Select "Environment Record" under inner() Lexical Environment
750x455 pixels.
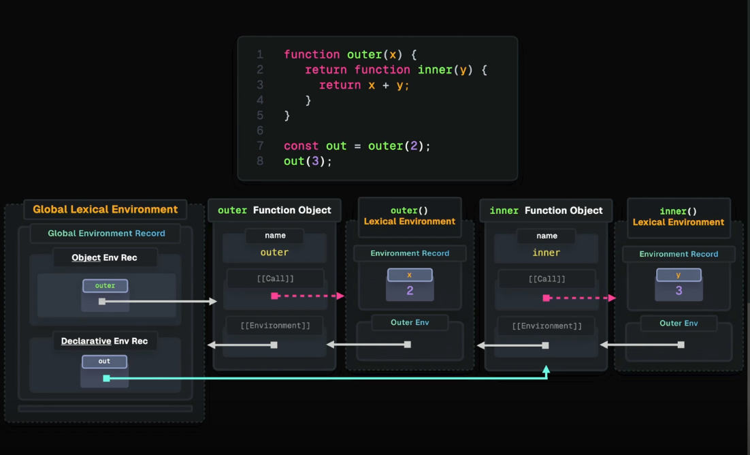click(679, 254)
